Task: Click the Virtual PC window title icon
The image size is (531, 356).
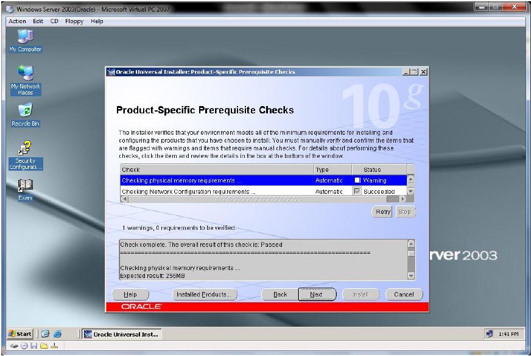Action: (10, 9)
